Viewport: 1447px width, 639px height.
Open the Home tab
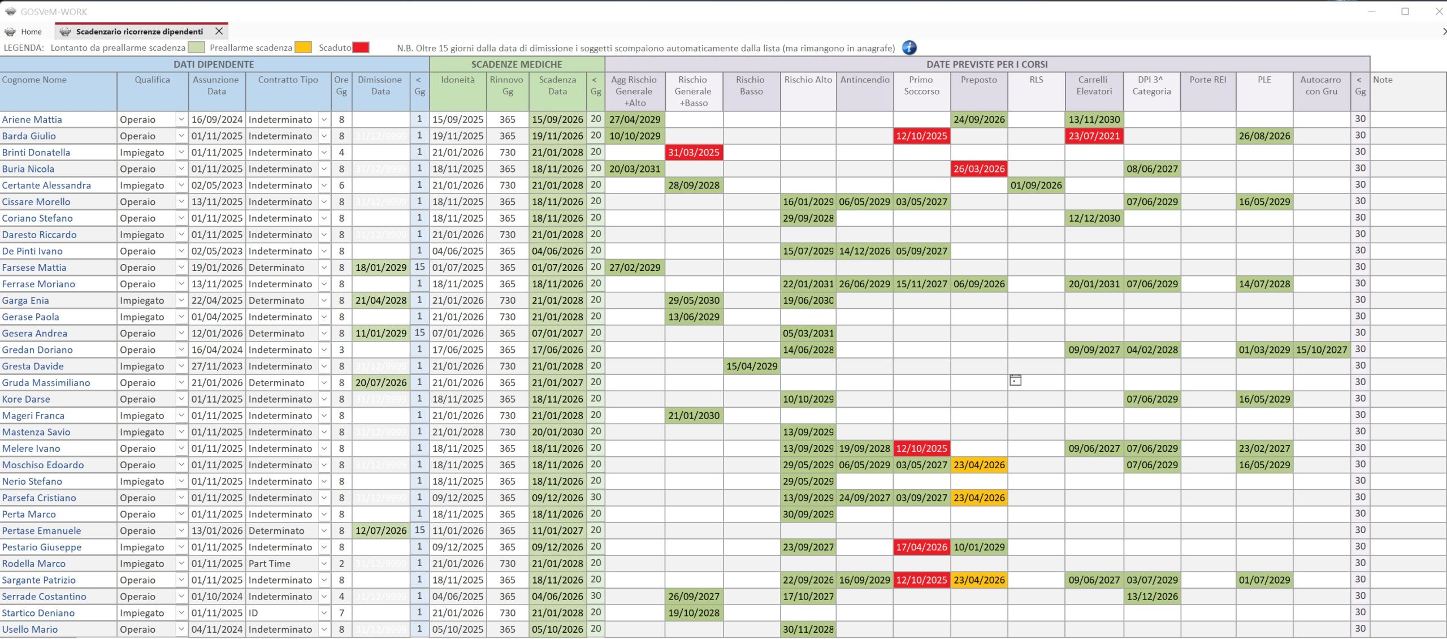point(23,32)
